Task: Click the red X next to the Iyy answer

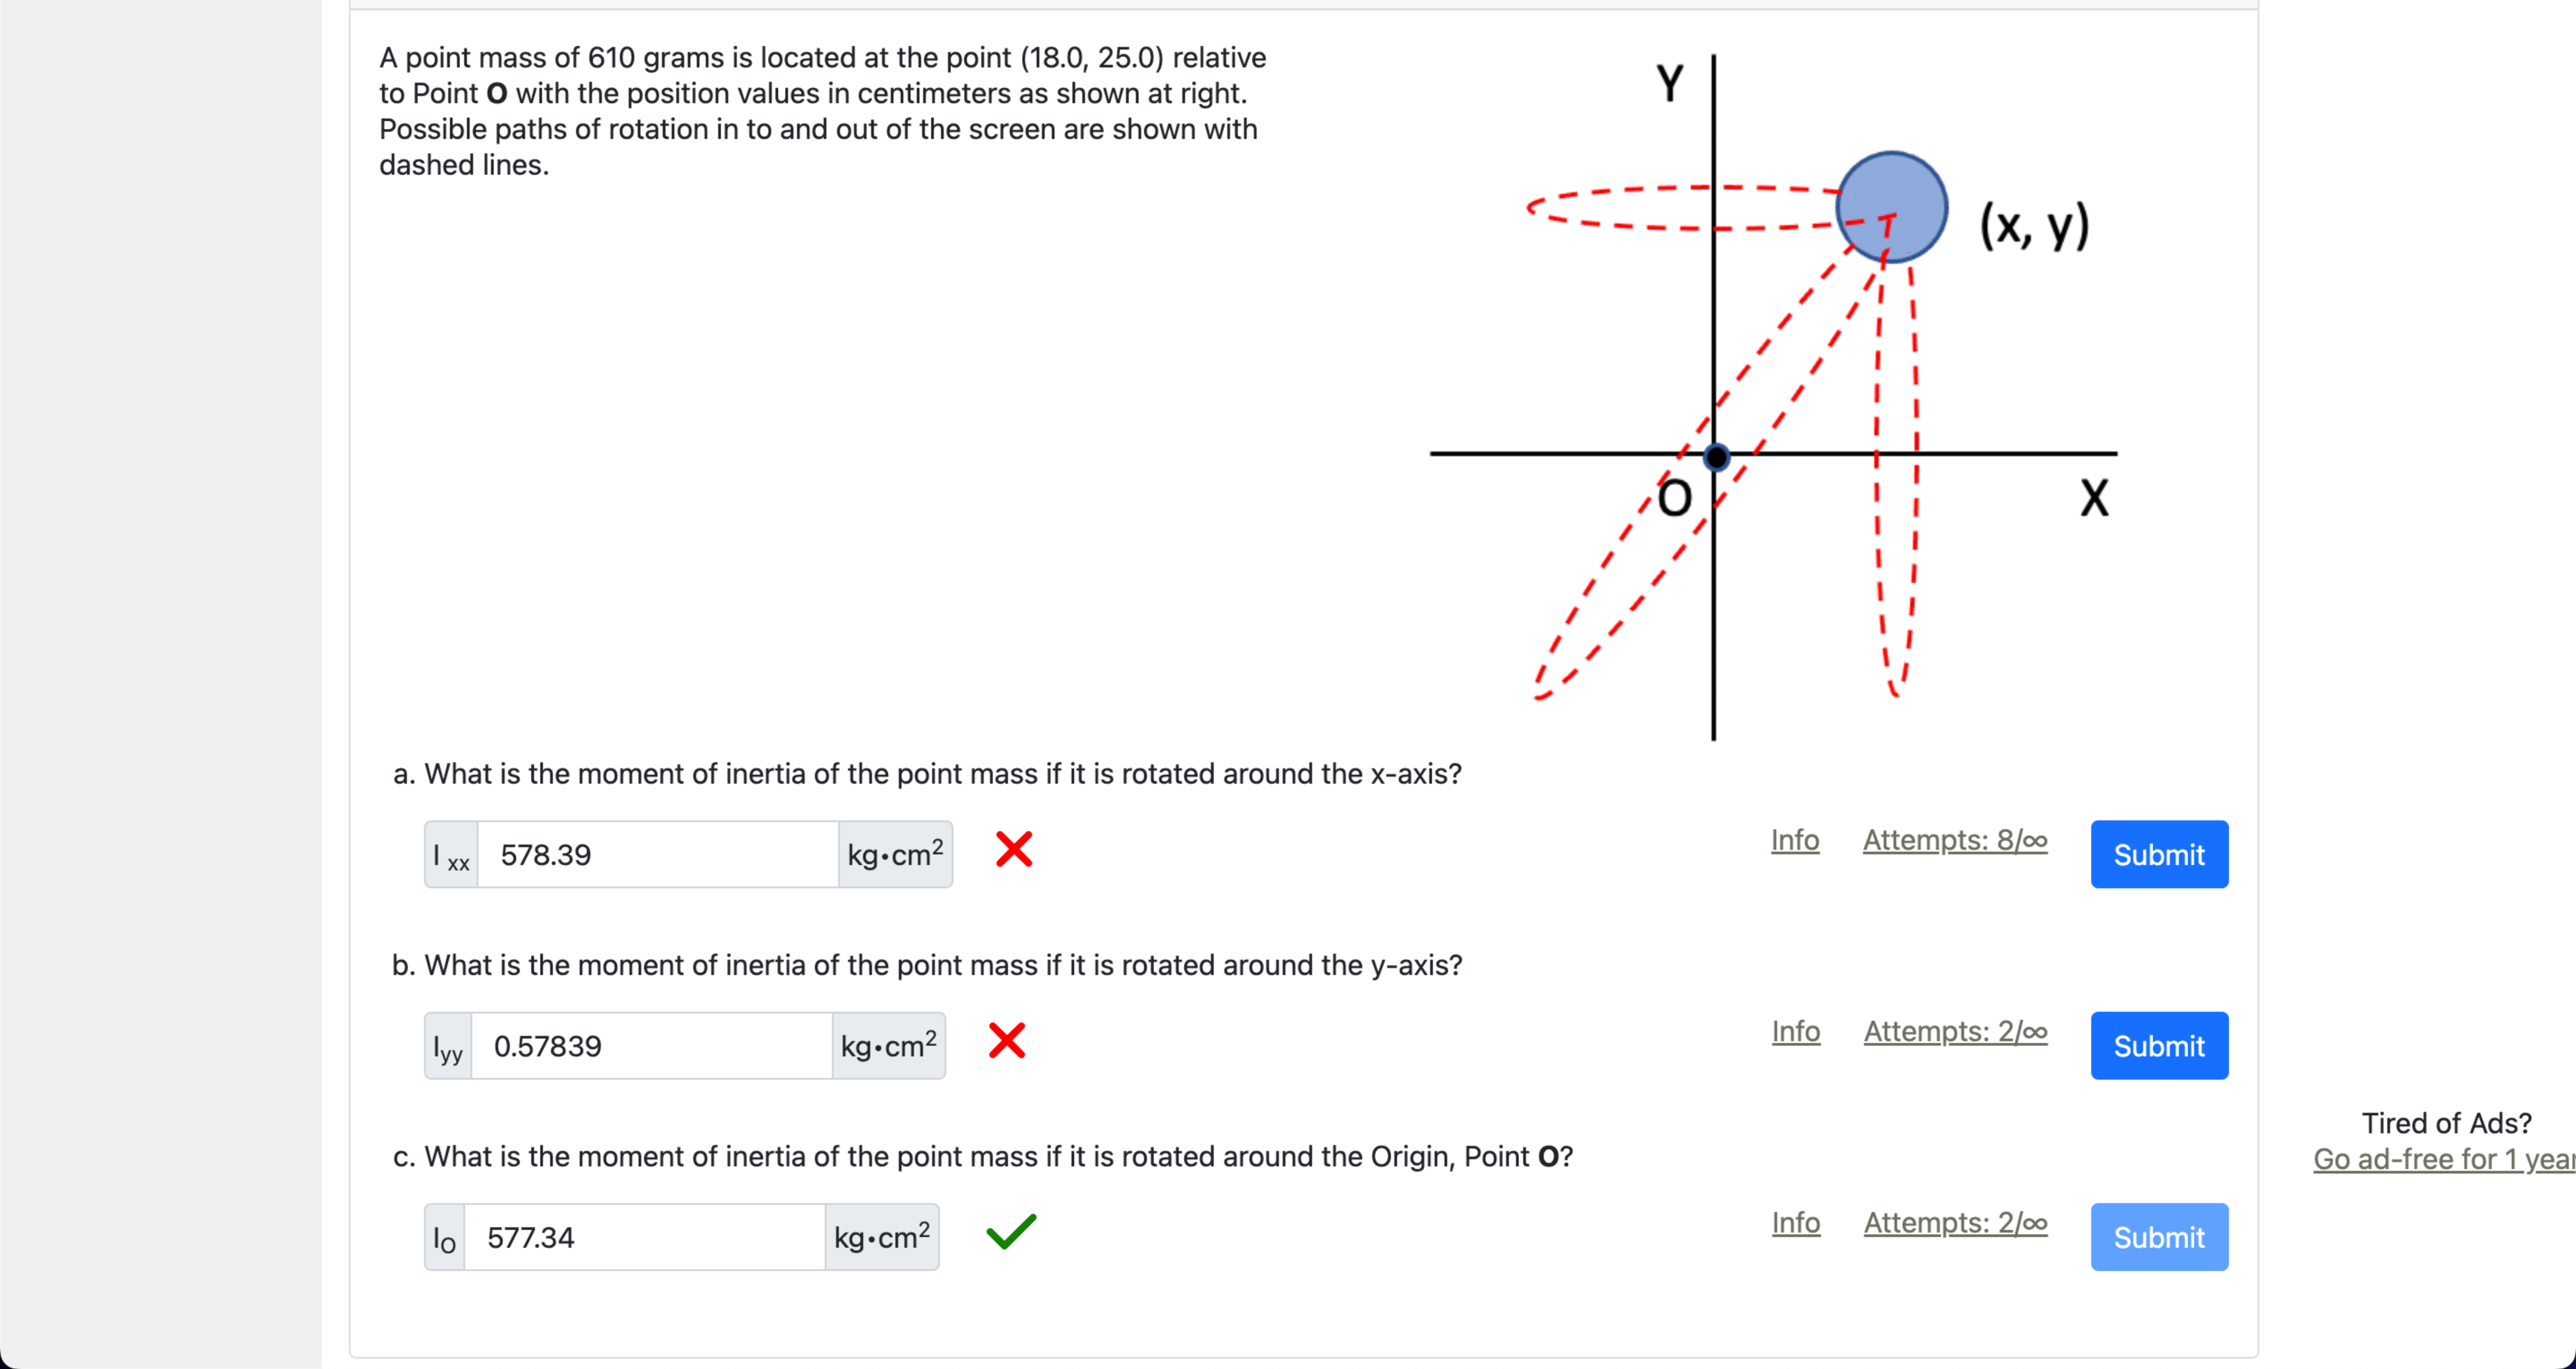Action: (1007, 1042)
